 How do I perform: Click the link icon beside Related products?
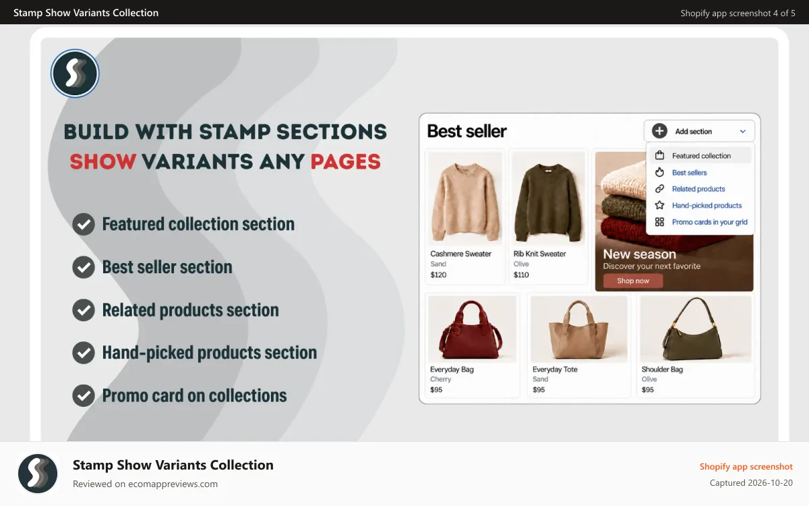tap(659, 189)
